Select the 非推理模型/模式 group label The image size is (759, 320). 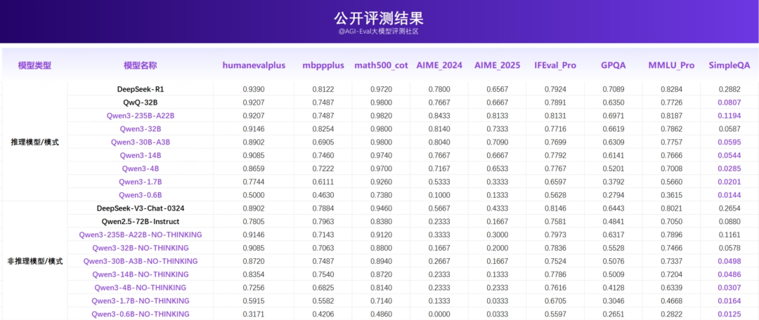[x=34, y=261]
